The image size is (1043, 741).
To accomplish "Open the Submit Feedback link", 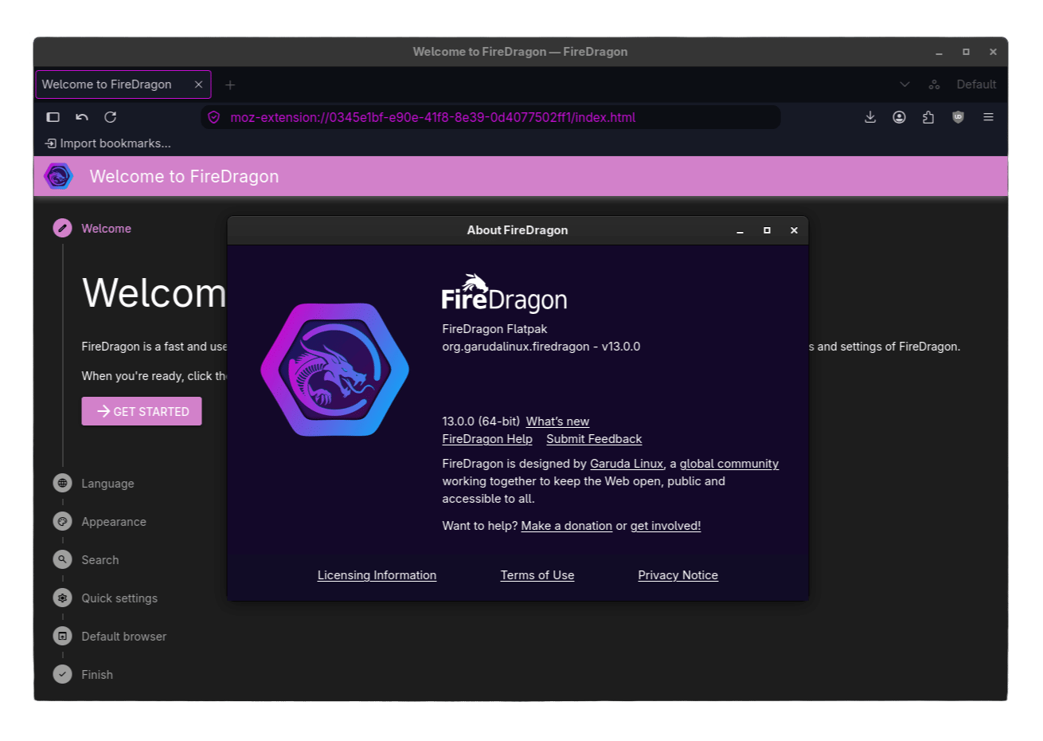I will [x=594, y=439].
